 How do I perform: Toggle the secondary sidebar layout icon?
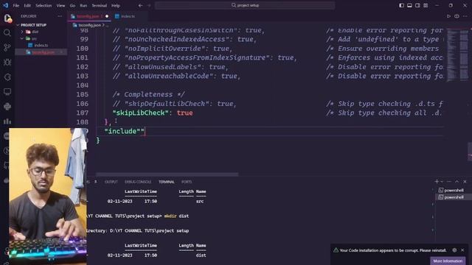tap(417, 5)
